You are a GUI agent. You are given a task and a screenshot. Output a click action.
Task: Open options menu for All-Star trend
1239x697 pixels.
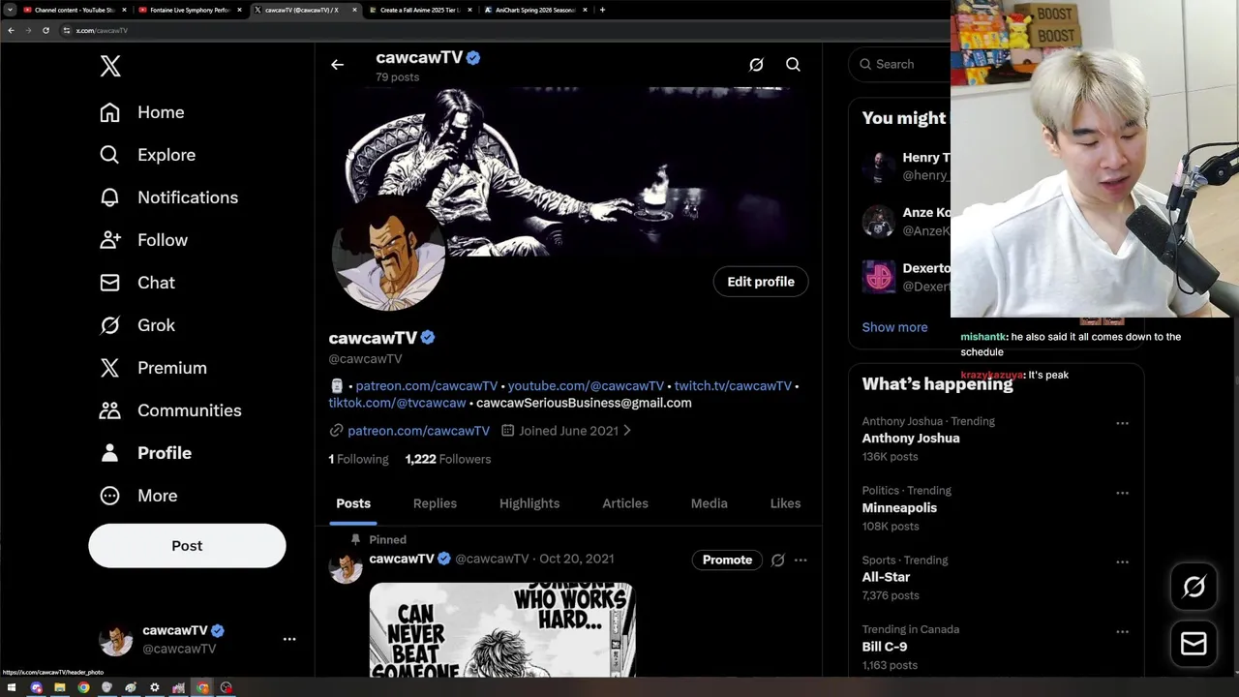pyautogui.click(x=1122, y=561)
